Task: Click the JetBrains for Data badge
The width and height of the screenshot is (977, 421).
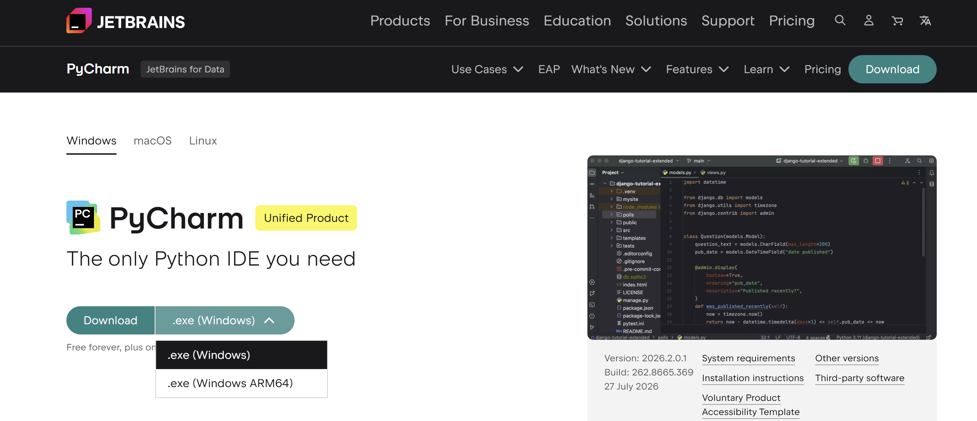Action: [185, 69]
